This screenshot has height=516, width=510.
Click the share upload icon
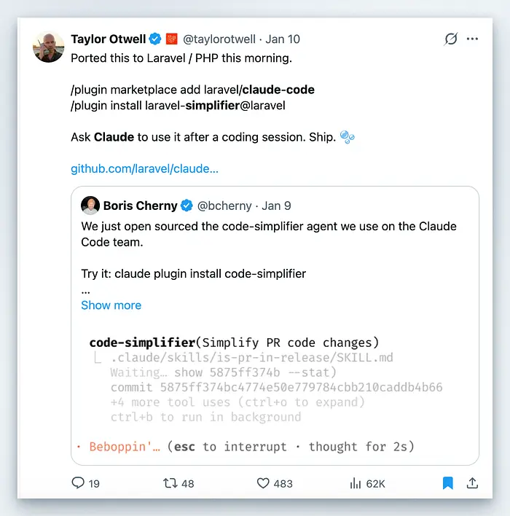pos(472,482)
